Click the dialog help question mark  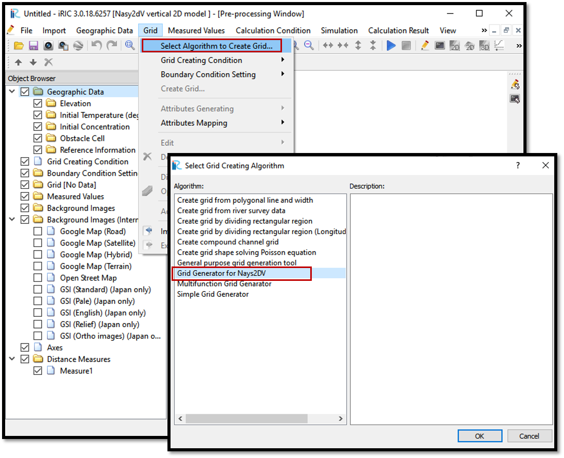[x=518, y=165]
